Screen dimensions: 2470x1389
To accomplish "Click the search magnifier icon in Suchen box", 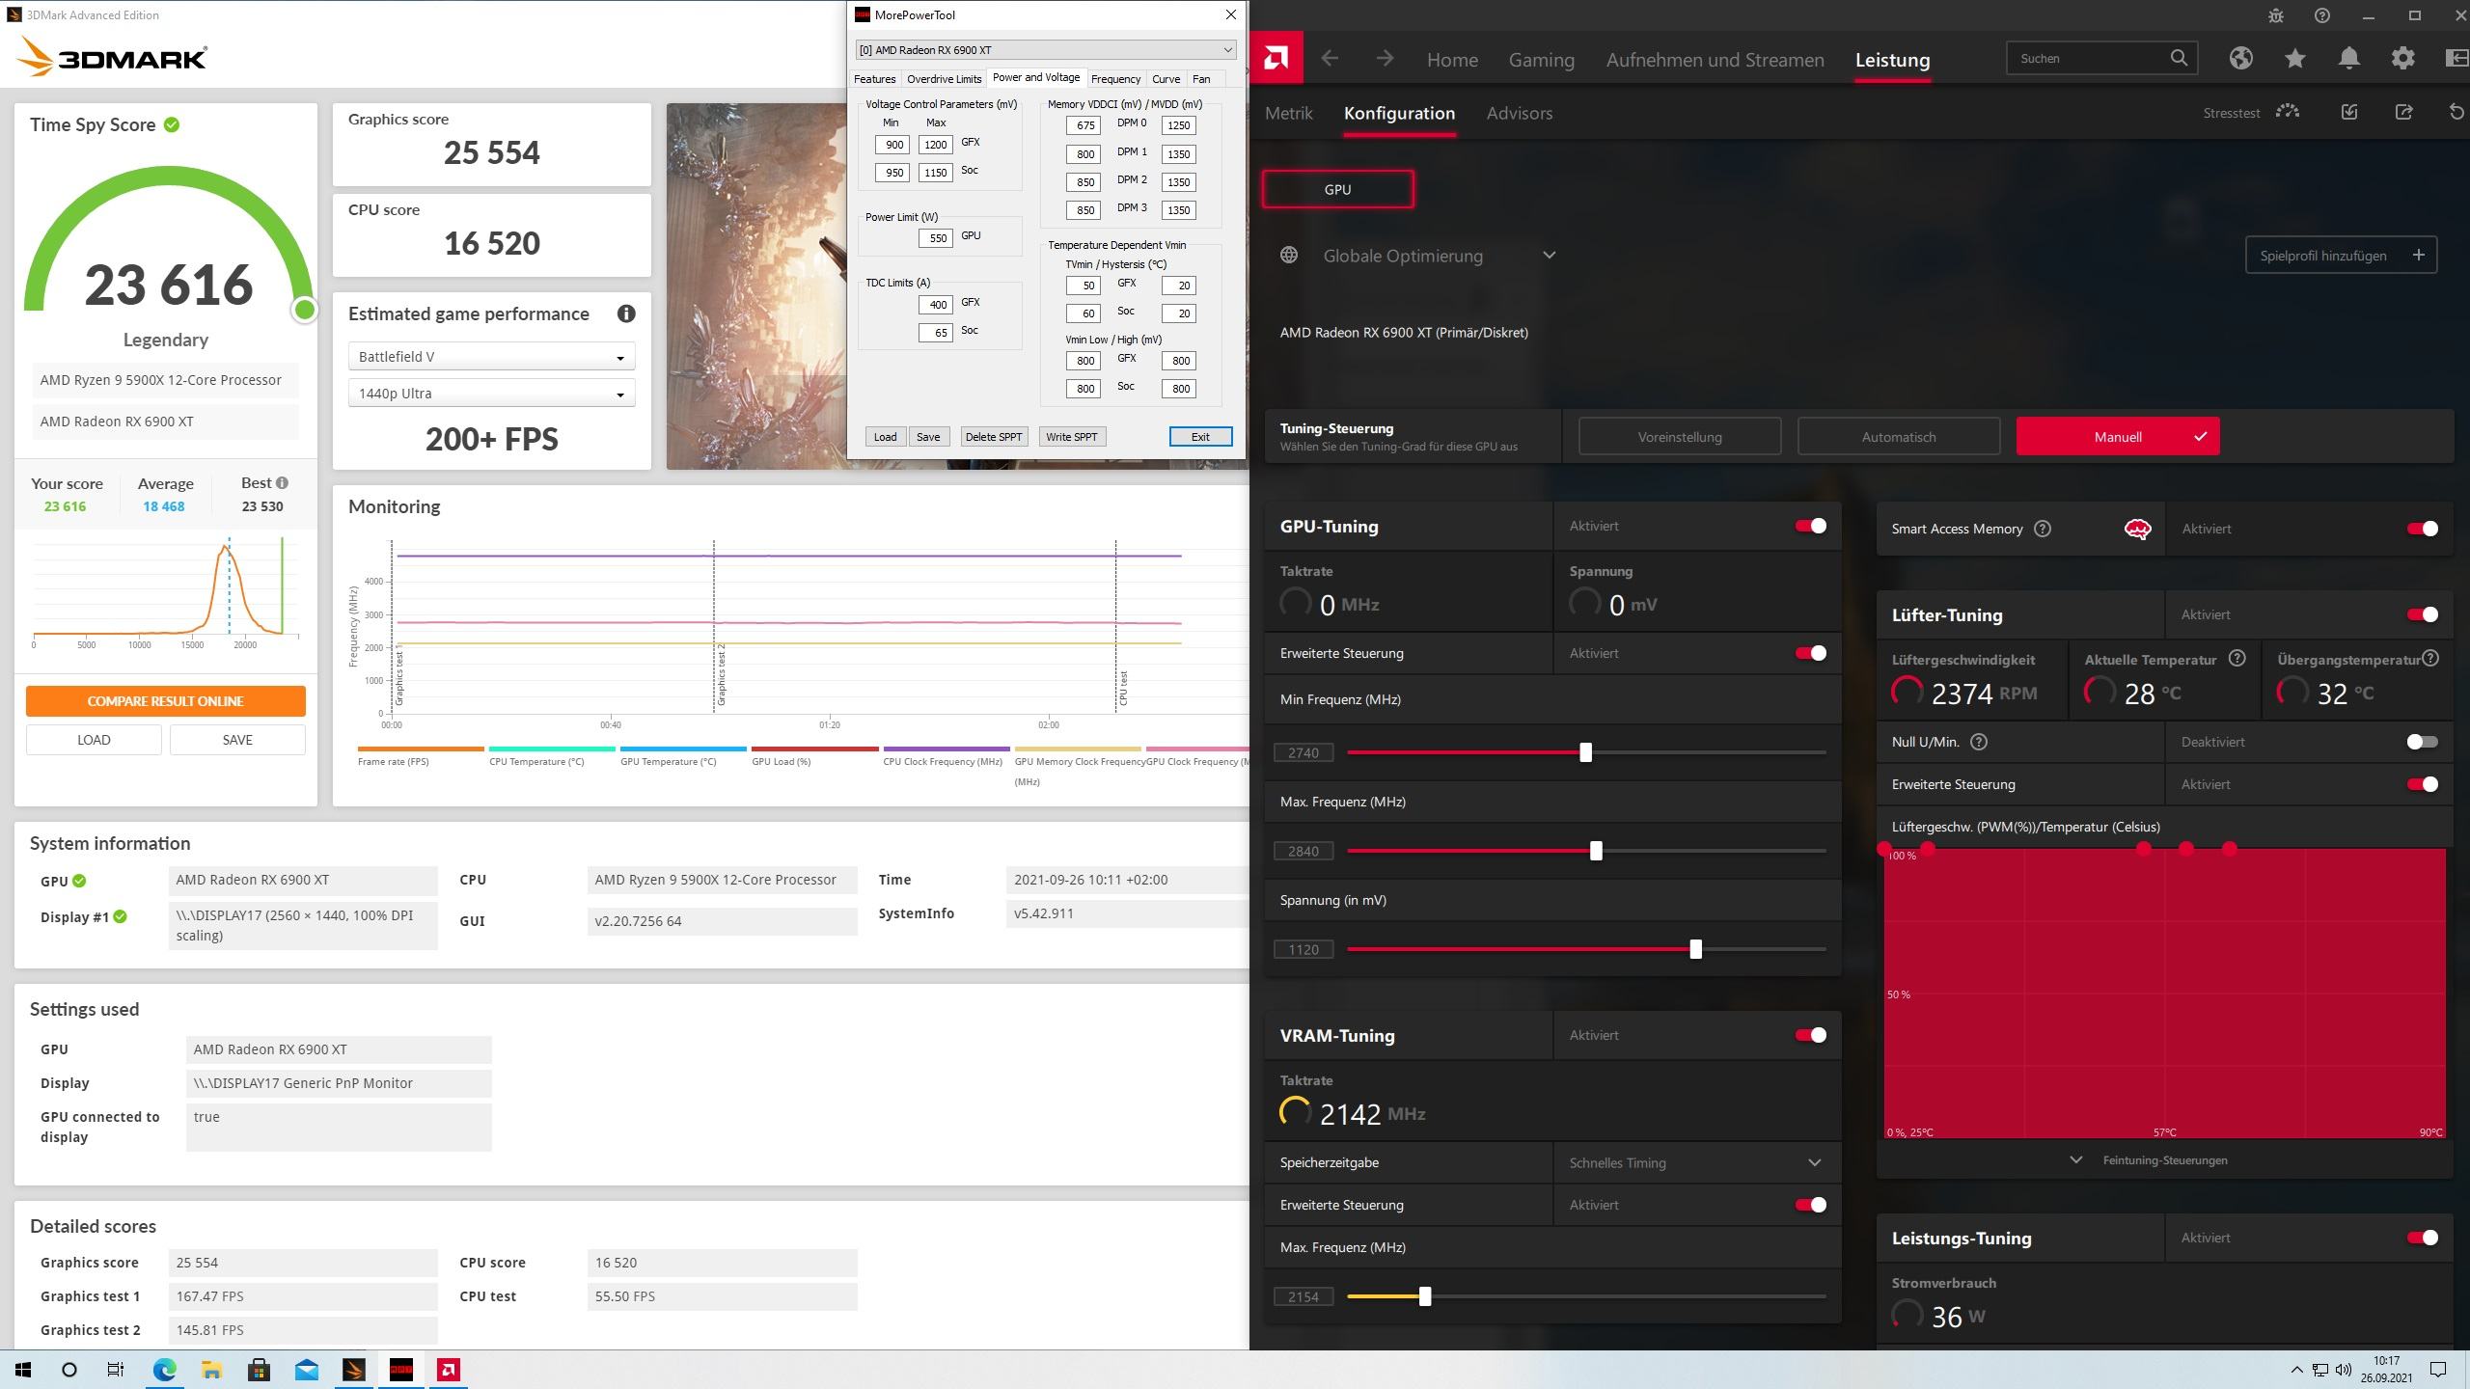I will tap(2179, 58).
